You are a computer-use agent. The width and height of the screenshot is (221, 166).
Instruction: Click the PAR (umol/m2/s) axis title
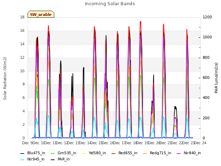click(216, 78)
